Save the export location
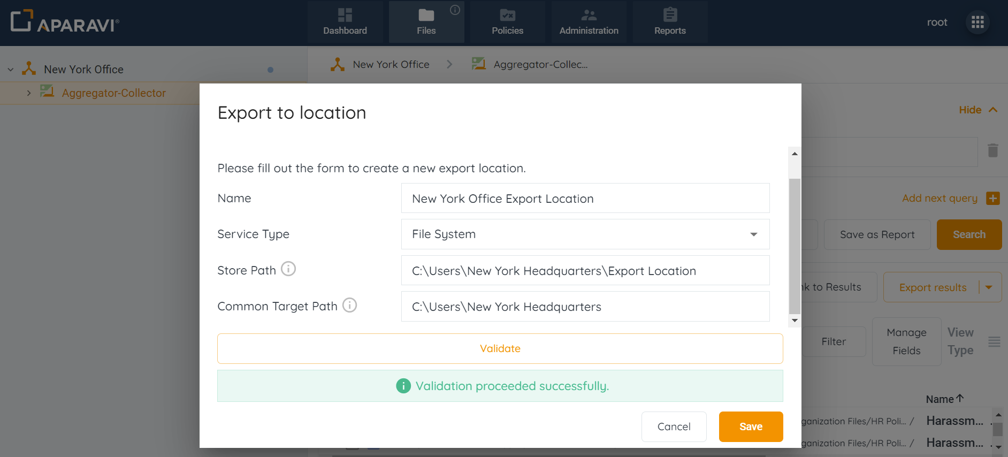The height and width of the screenshot is (457, 1008). (751, 426)
